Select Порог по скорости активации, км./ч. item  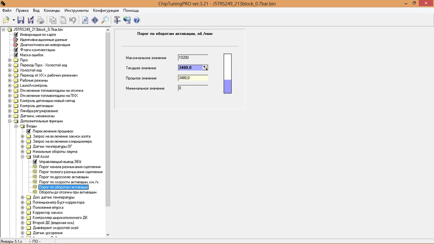pyautogui.click(x=69, y=182)
